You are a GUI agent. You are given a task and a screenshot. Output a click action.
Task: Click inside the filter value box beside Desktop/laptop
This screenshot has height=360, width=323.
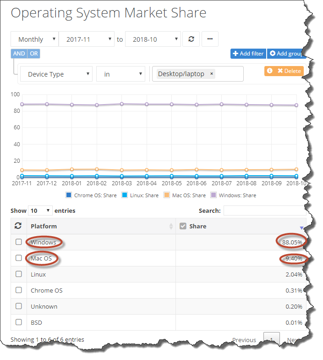[x=229, y=74]
